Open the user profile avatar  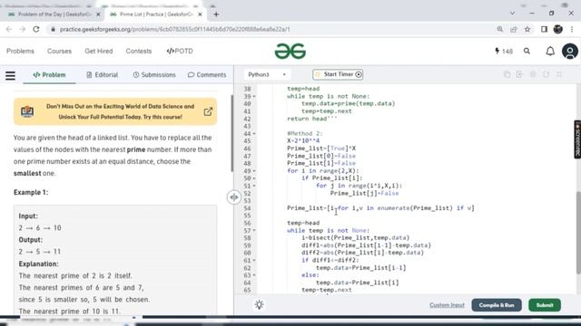coord(569,51)
